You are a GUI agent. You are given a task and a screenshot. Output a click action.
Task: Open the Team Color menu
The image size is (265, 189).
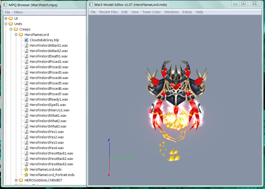pos(152,12)
